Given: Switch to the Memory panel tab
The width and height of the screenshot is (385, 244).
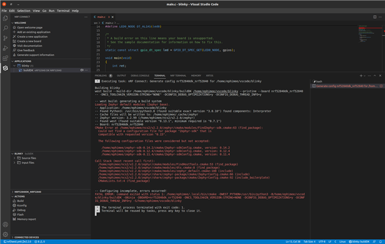Looking at the screenshot, I should point(196,76).
